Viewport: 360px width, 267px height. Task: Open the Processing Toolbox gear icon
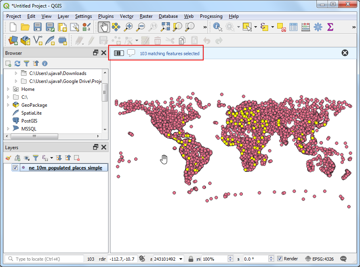click(318, 27)
